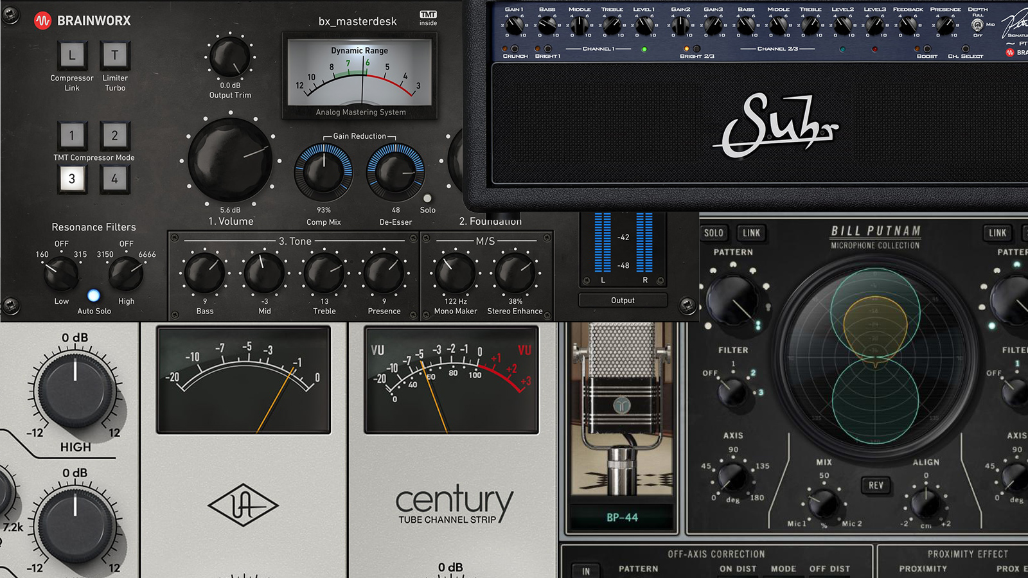Viewport: 1028px width, 578px height.
Task: Click the TMT inside badge
Action: (x=428, y=18)
